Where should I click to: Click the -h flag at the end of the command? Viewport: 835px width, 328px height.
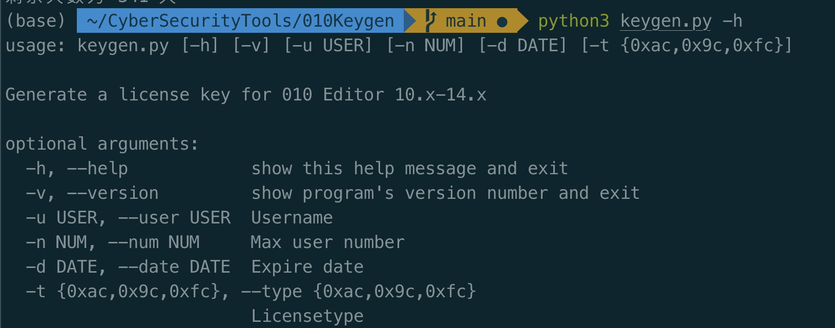point(732,21)
